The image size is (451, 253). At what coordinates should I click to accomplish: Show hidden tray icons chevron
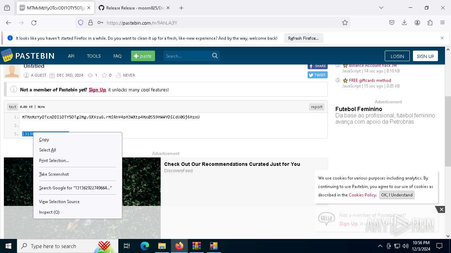click(380, 246)
